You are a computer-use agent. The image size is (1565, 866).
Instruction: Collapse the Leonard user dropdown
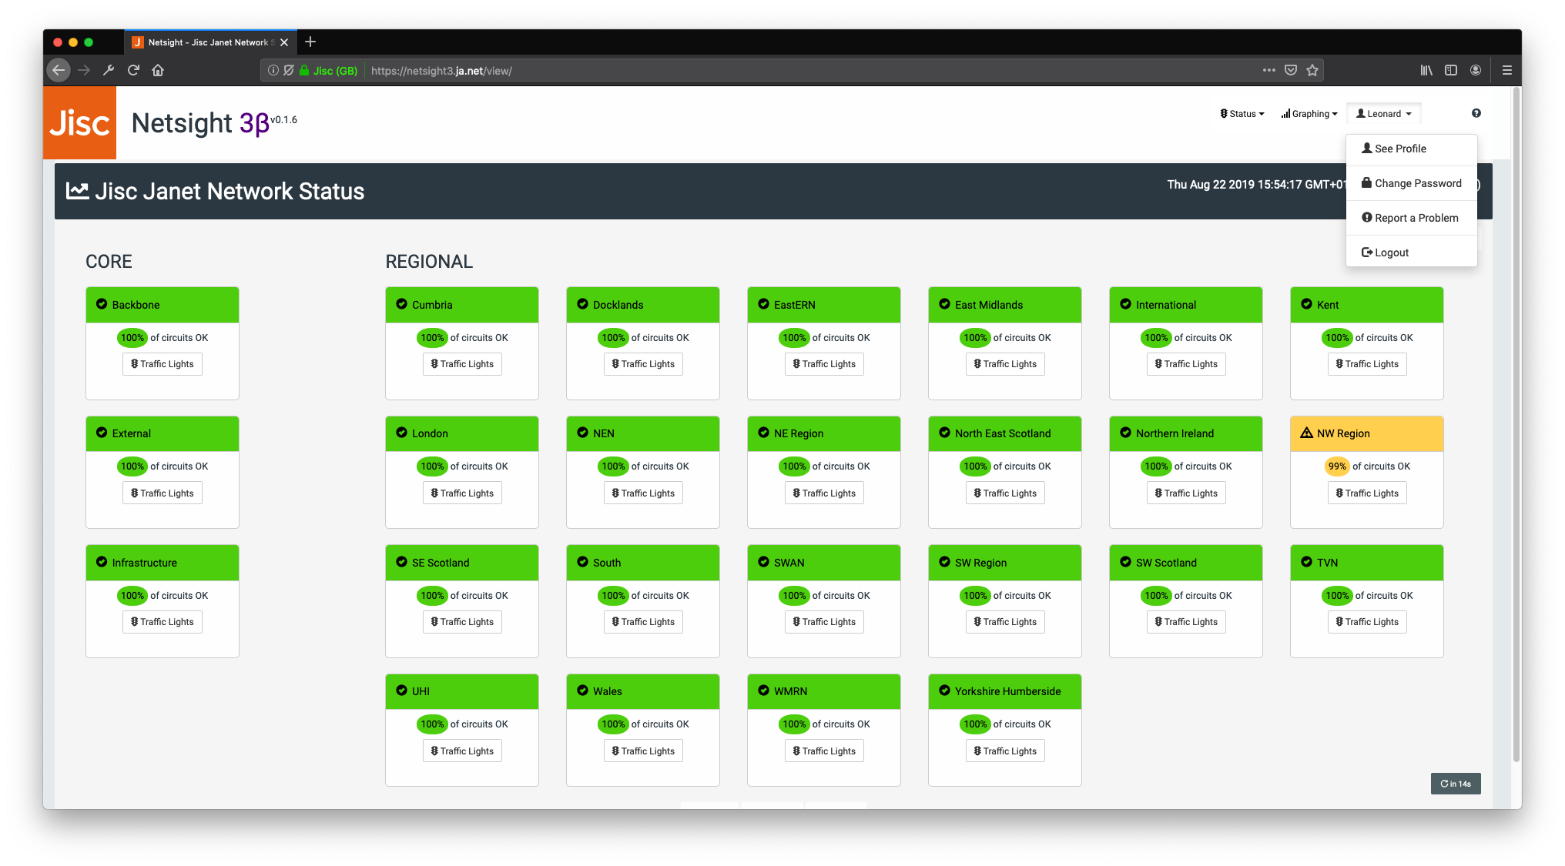click(x=1383, y=114)
